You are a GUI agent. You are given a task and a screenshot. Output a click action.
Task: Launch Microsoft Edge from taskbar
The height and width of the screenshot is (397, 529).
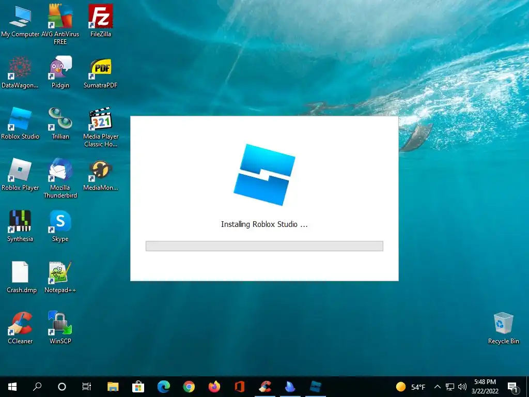[164, 387]
